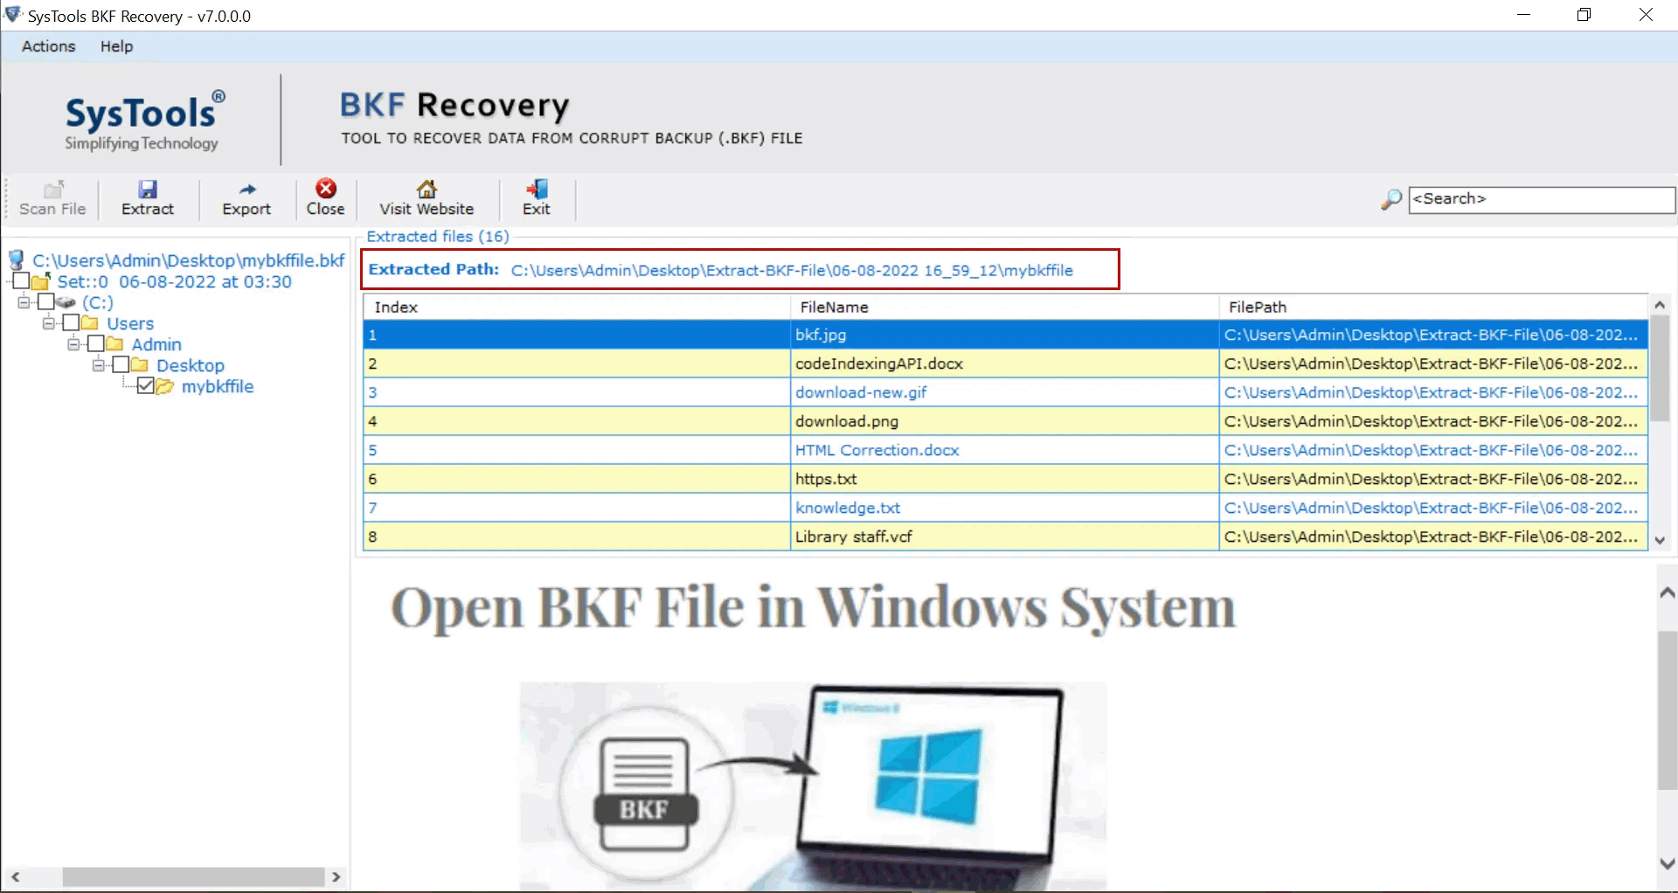Click the Search input field

(1541, 199)
